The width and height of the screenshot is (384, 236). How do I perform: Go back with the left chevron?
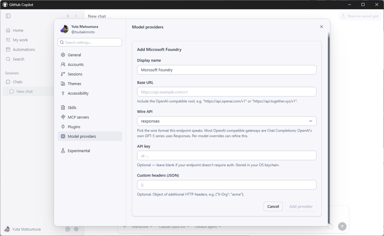click(68, 16)
